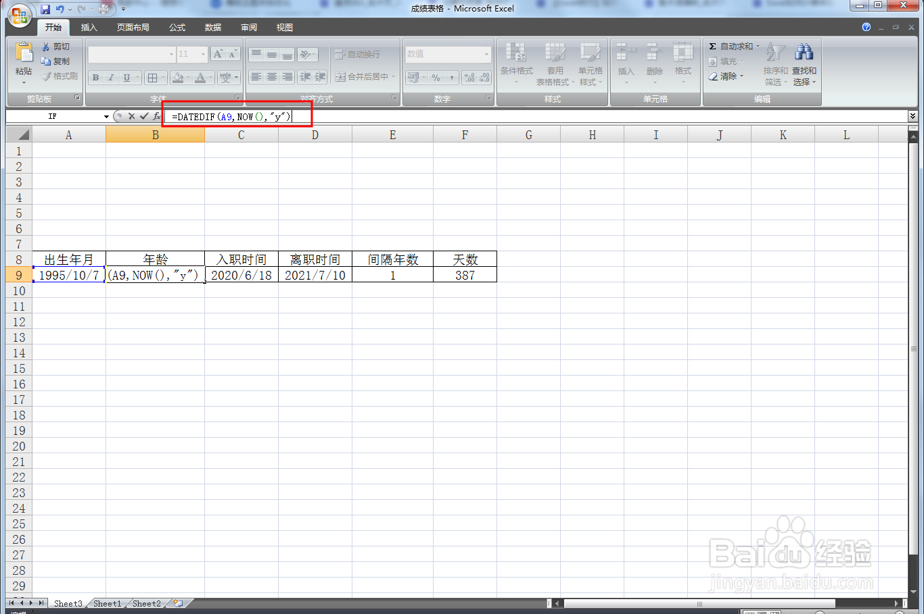Undo the last action
Viewport: 924px width, 614px height.
pos(60,9)
